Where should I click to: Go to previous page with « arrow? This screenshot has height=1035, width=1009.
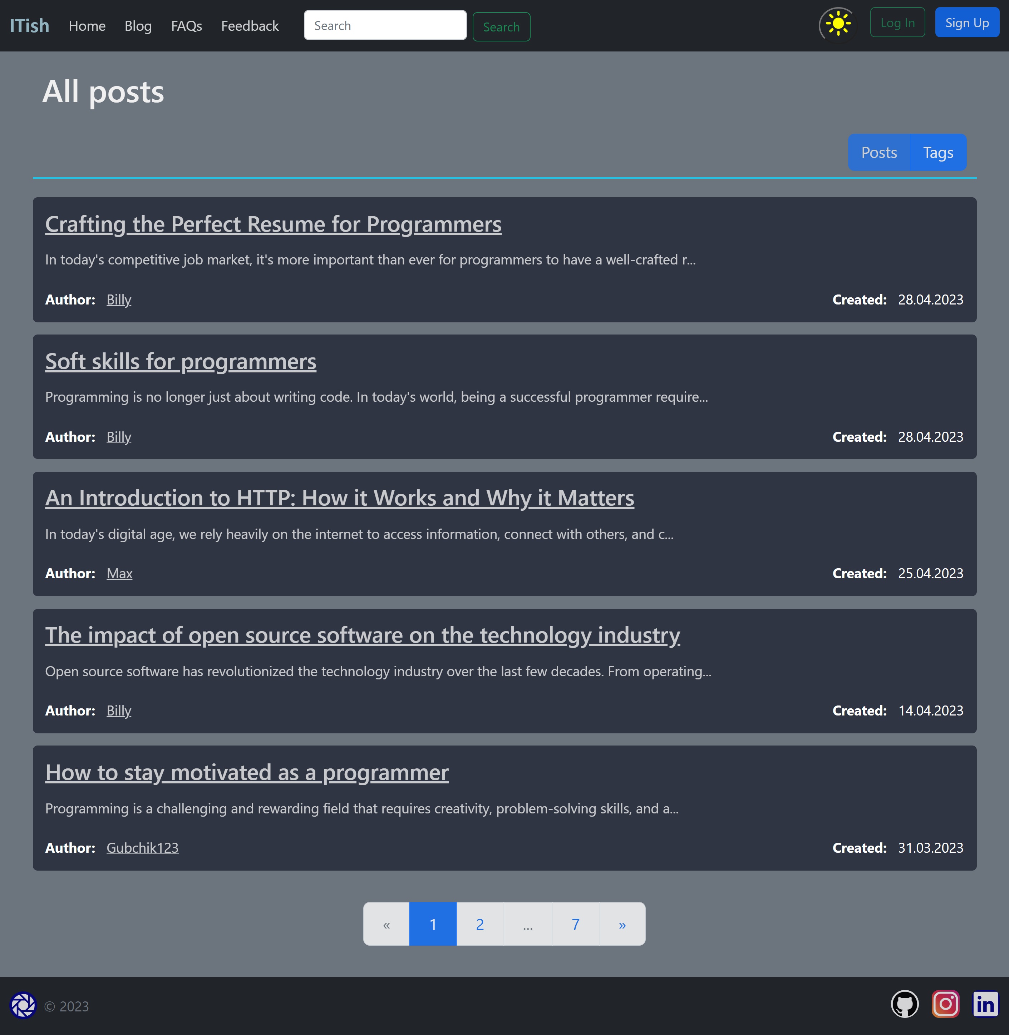(386, 924)
